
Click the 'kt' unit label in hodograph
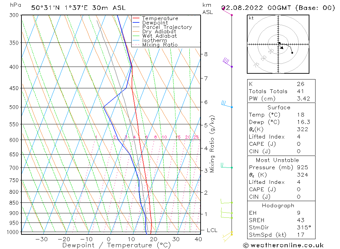click(x=251, y=18)
